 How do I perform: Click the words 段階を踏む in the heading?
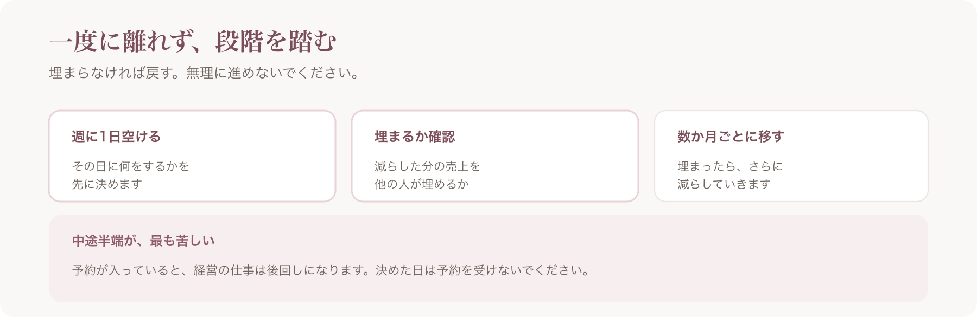[276, 42]
